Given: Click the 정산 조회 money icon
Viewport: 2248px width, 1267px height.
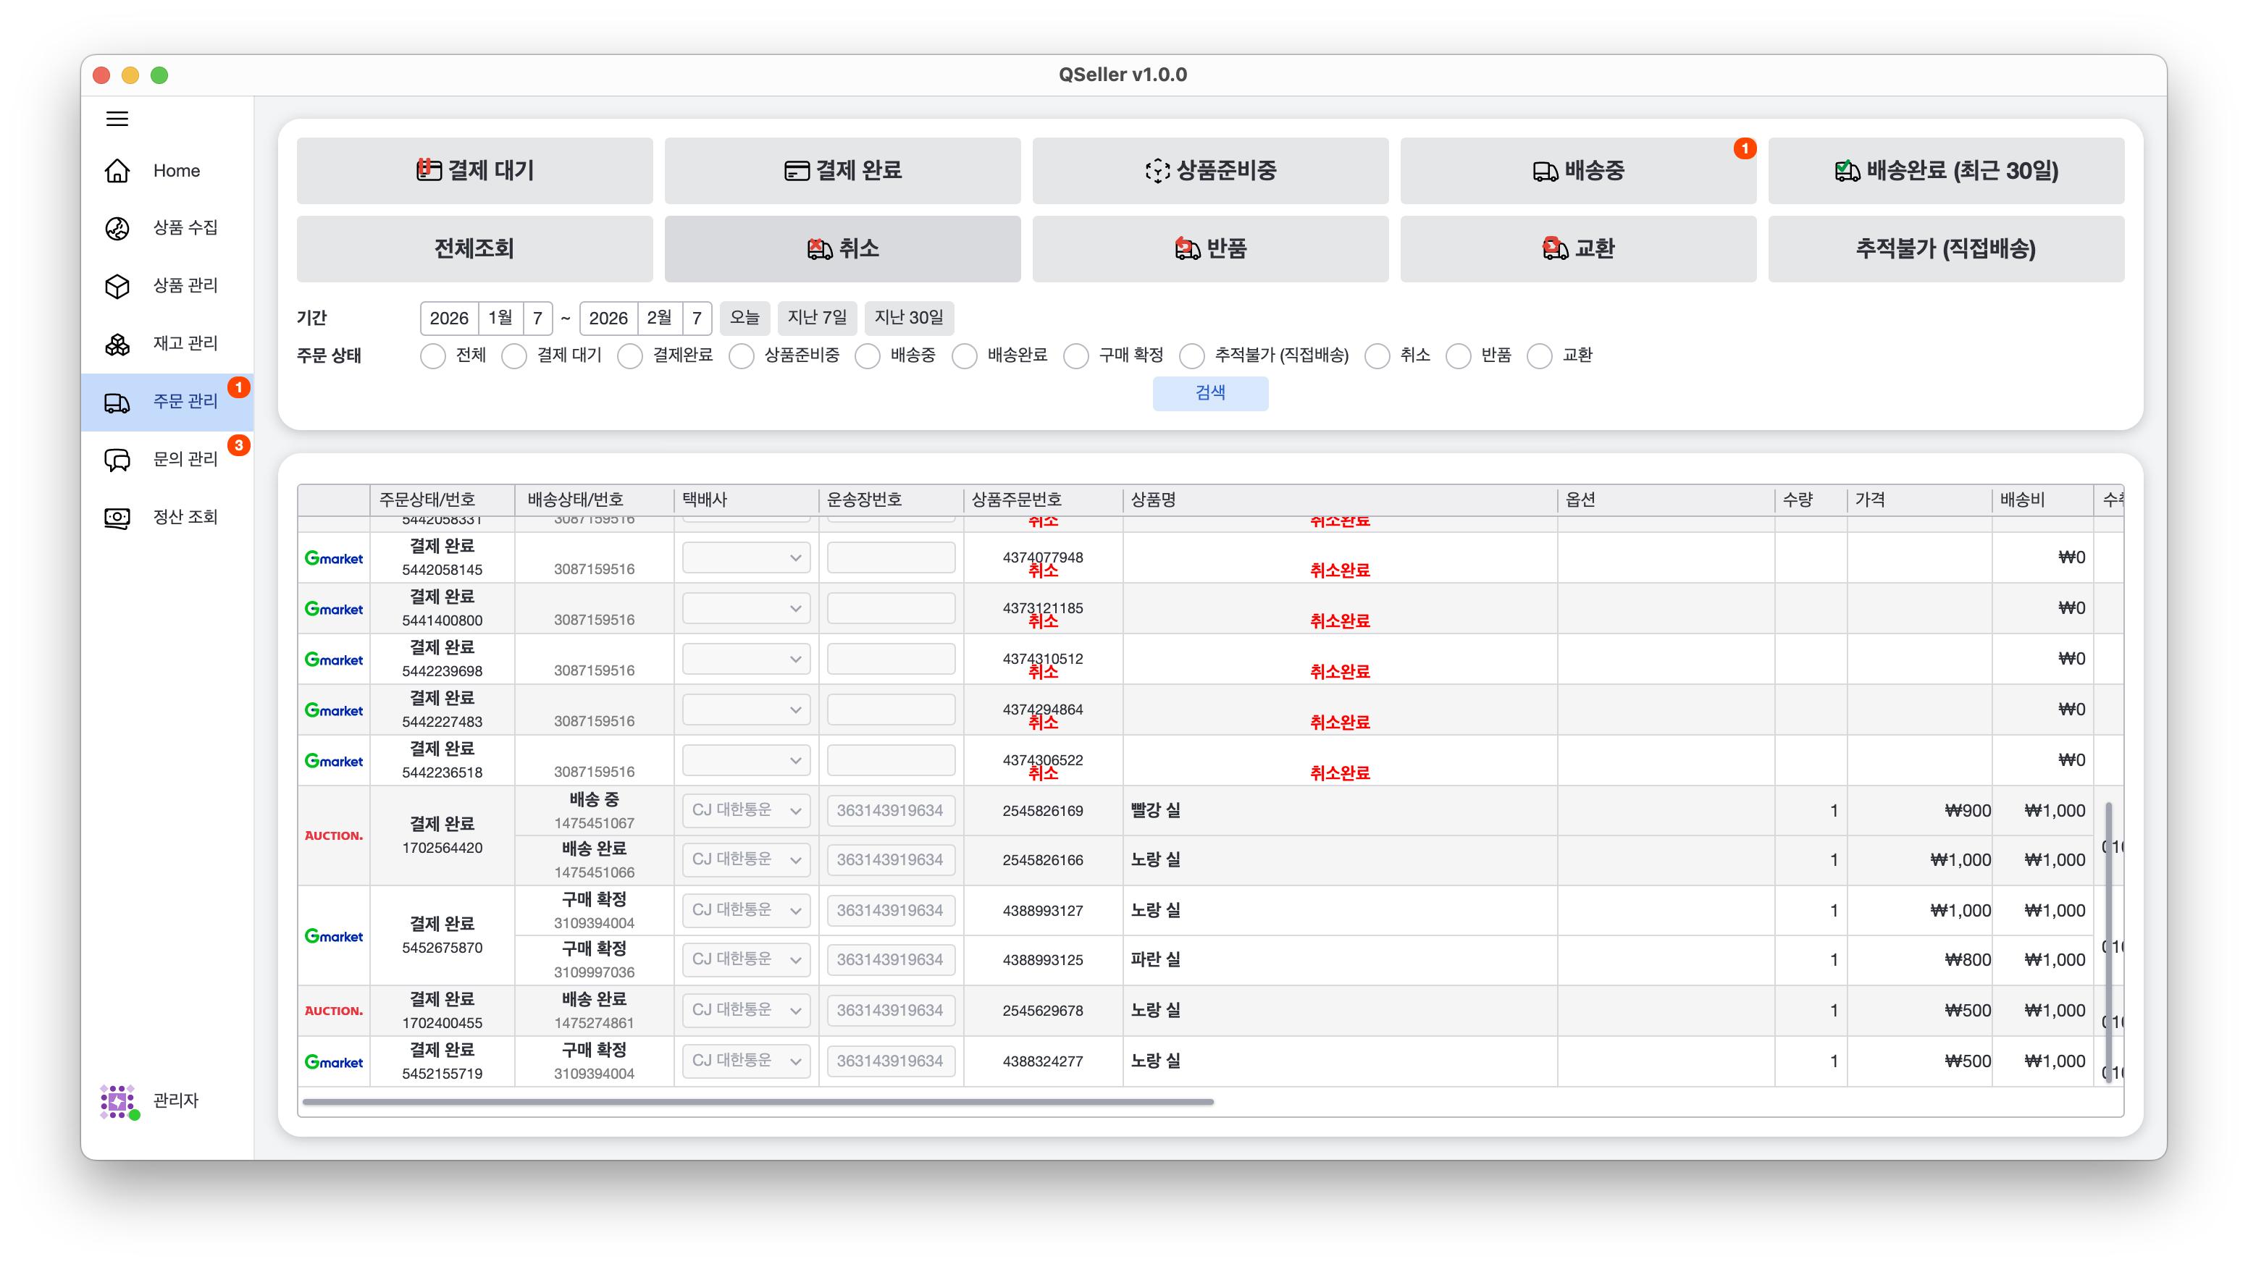Looking at the screenshot, I should pos(117,518).
